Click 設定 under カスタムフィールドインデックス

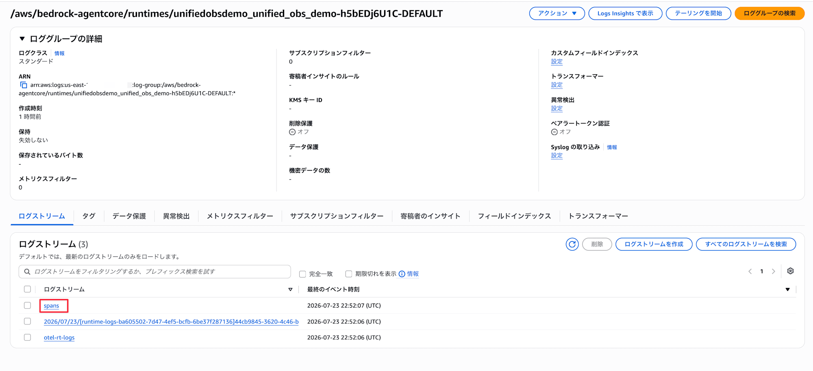[x=557, y=62]
